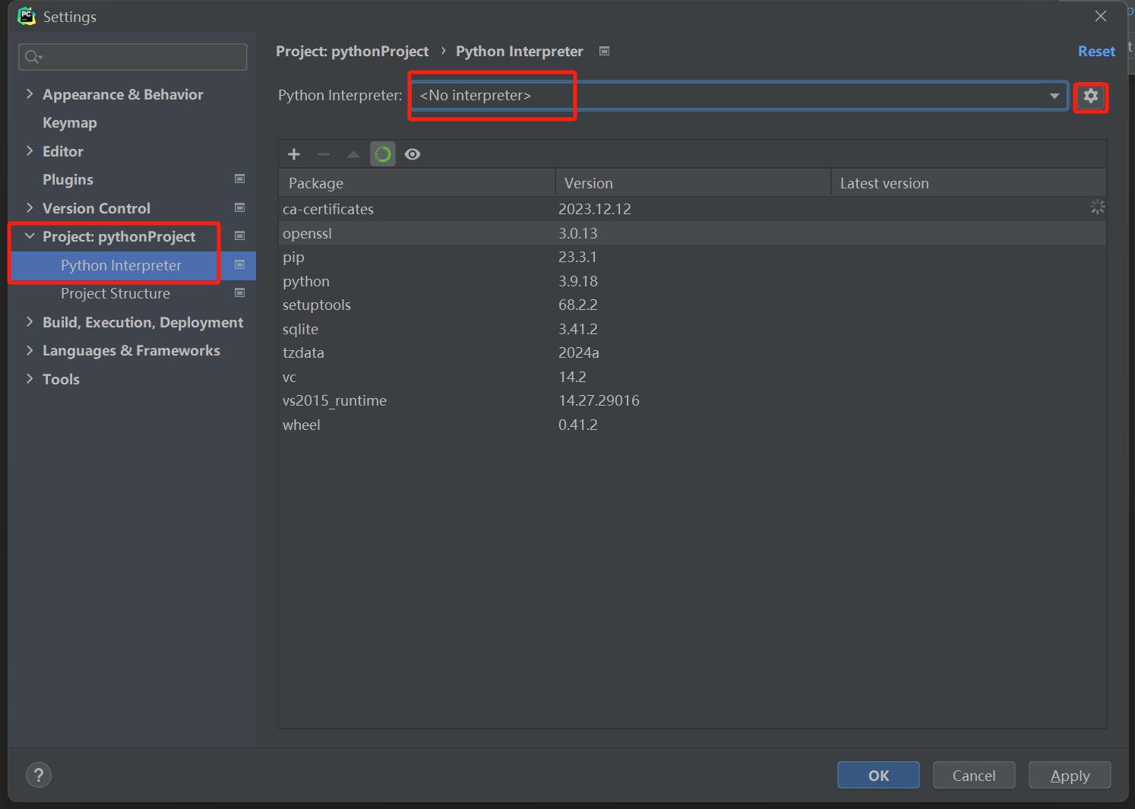The image size is (1135, 809).
Task: Open the interpreter gear settings menu
Action: [x=1090, y=96]
